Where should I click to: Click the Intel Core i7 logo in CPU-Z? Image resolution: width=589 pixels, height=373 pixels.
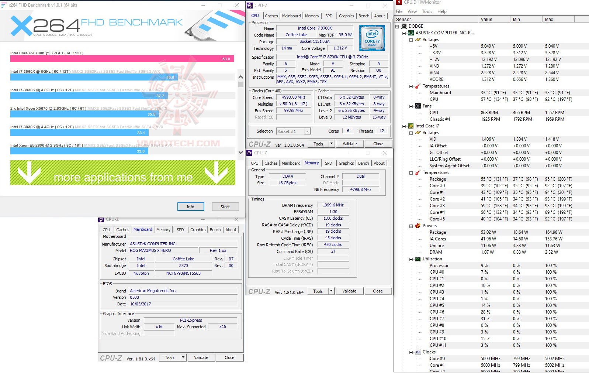coord(372,38)
